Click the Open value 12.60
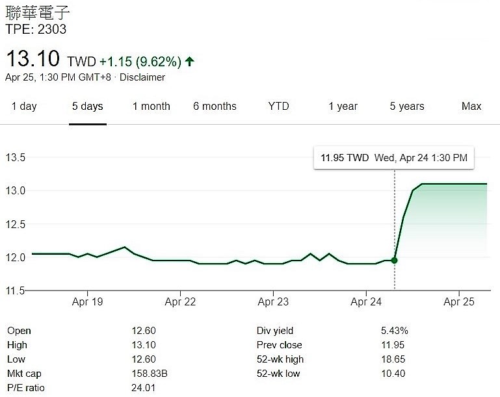The width and height of the screenshot is (500, 397). coord(144,331)
